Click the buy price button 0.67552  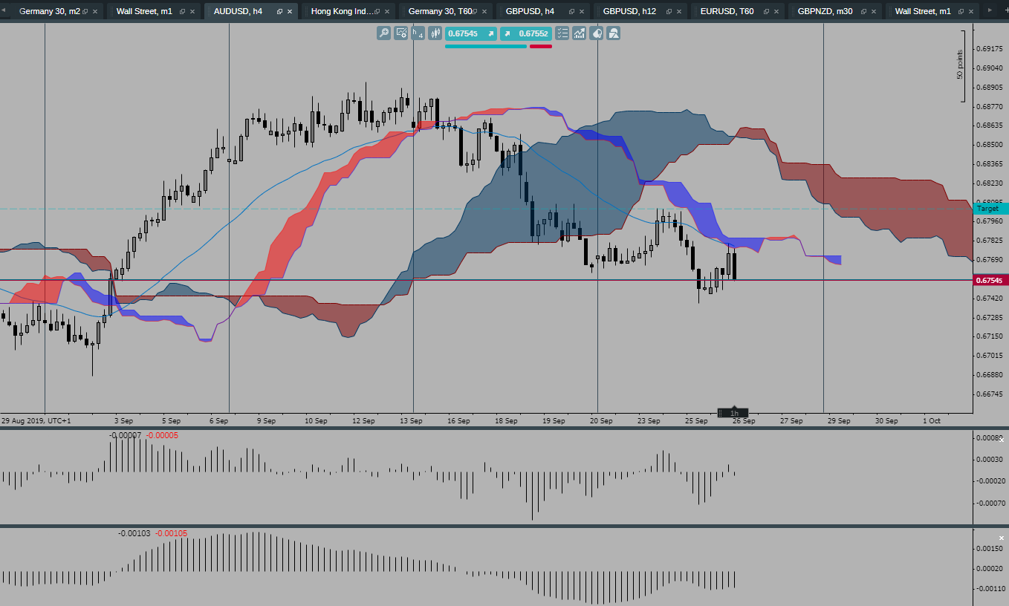525,33
